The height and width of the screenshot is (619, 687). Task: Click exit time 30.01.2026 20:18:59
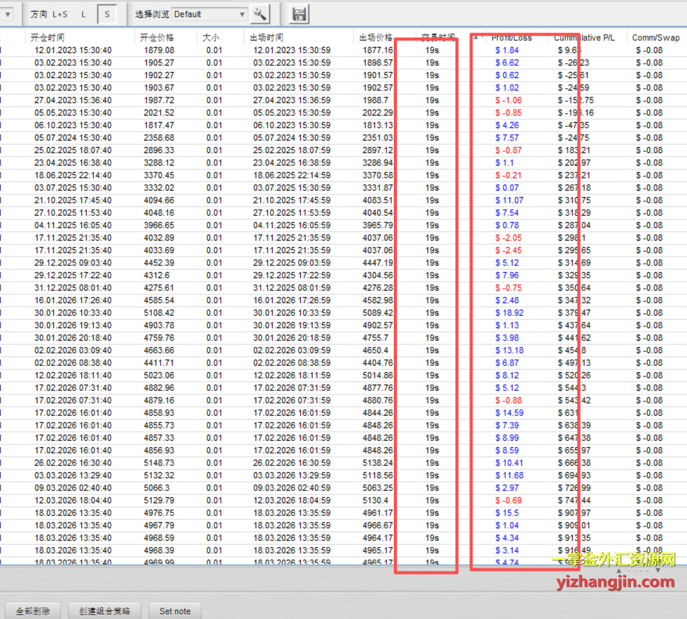(x=292, y=338)
